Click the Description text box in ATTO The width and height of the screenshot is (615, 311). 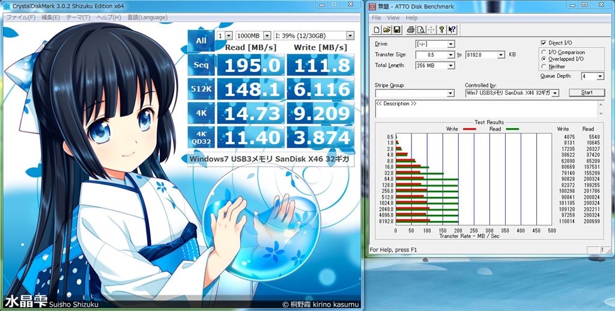(x=486, y=108)
